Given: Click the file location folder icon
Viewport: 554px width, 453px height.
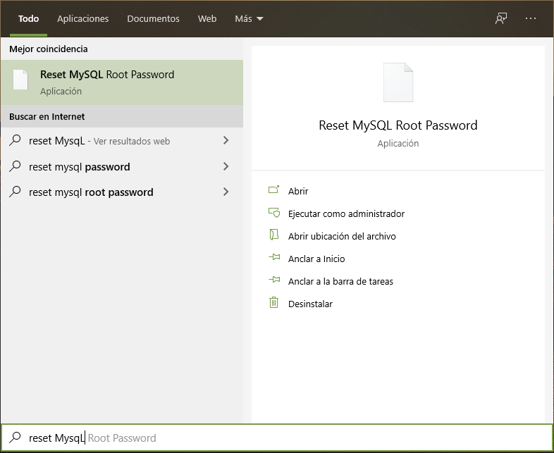Looking at the screenshot, I should click(274, 236).
